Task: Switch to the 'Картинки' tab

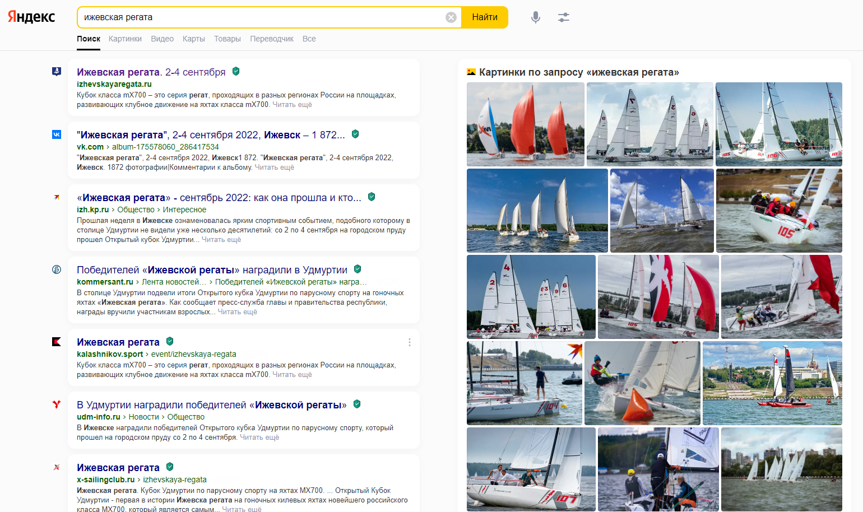Action: point(125,39)
